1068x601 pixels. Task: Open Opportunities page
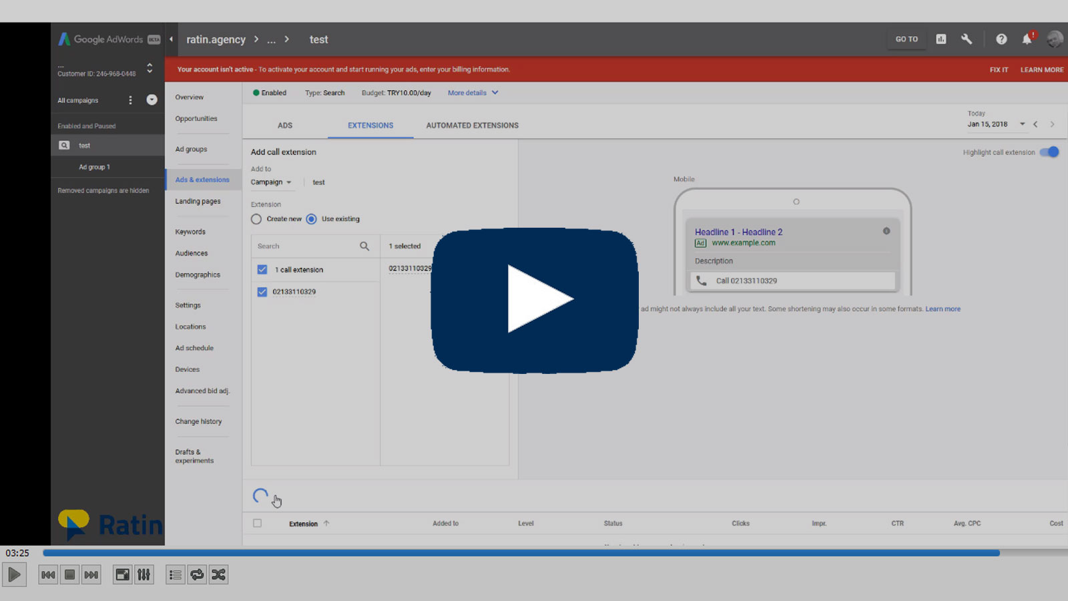coord(196,119)
